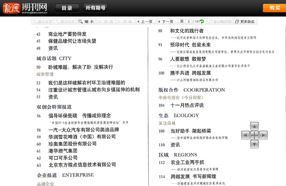Viewport: 286px width, 186px height.
Task: Jump to back cover with 封底 button
Action: [x=125, y=21]
